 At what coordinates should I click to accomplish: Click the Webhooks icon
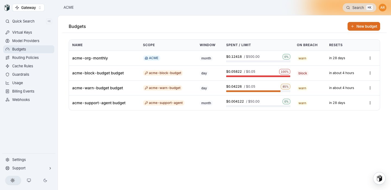point(8,100)
